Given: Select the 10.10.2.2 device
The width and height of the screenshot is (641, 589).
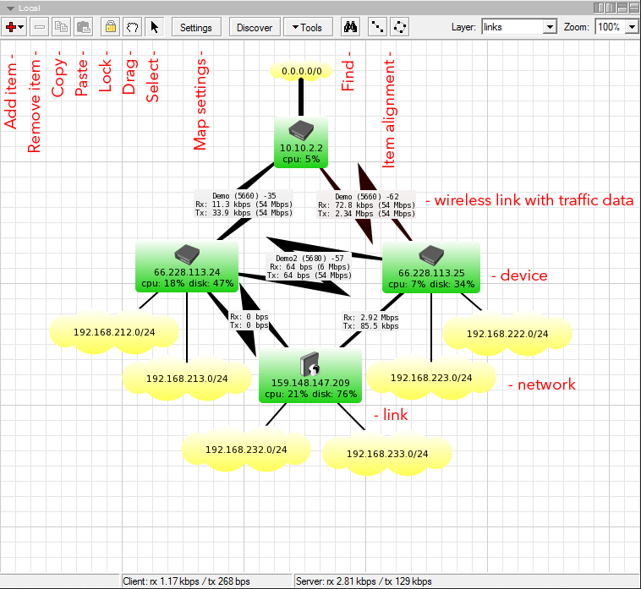Looking at the screenshot, I should coord(301,142).
